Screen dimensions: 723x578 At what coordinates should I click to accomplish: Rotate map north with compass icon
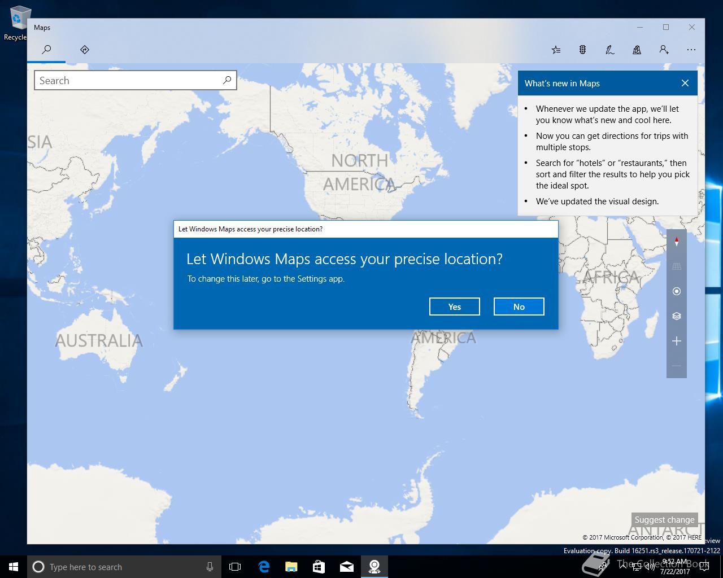point(677,242)
